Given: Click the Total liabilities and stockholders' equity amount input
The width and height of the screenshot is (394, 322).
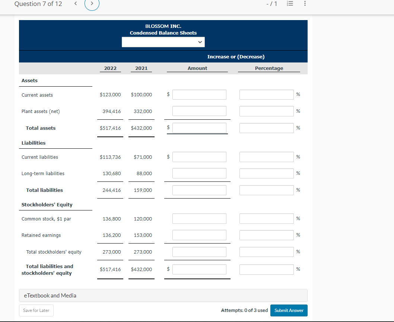Looking at the screenshot, I should pyautogui.click(x=199, y=269).
